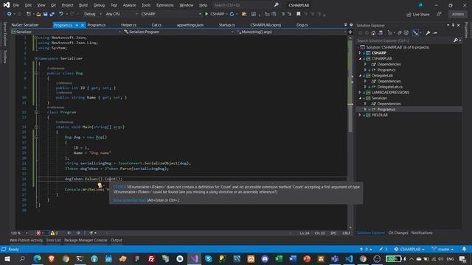Click the Show potential fixes link
This screenshot has width=472, height=265.
pos(129,200)
